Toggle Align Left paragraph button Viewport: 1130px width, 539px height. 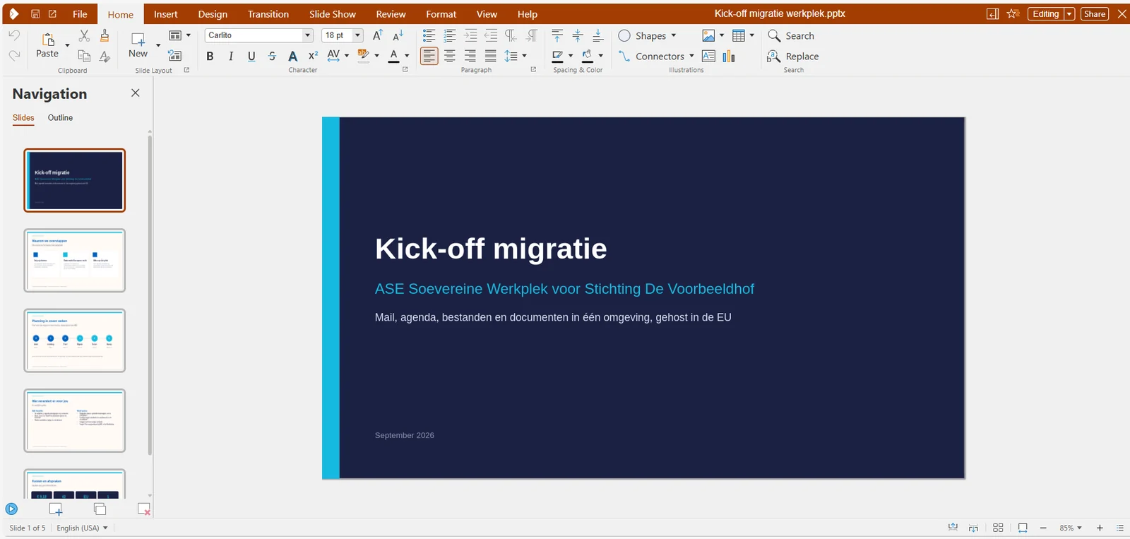(429, 56)
